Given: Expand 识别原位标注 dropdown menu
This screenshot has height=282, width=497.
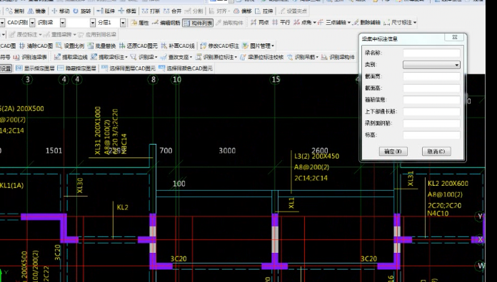Looking at the screenshot, I should pos(236,57).
